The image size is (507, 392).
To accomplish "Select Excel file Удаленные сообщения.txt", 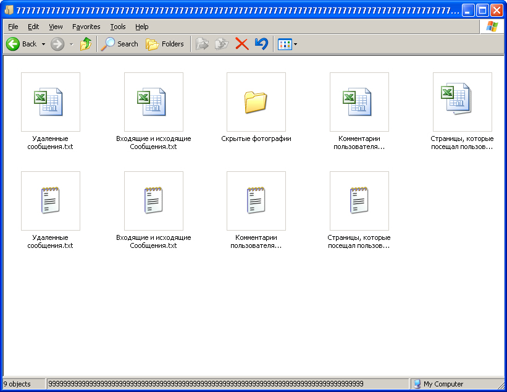I will tap(50, 102).
